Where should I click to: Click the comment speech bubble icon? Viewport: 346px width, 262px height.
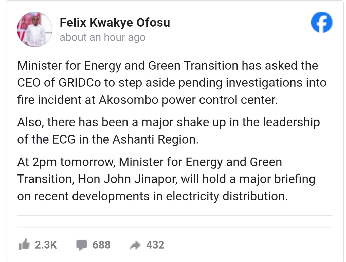click(82, 245)
